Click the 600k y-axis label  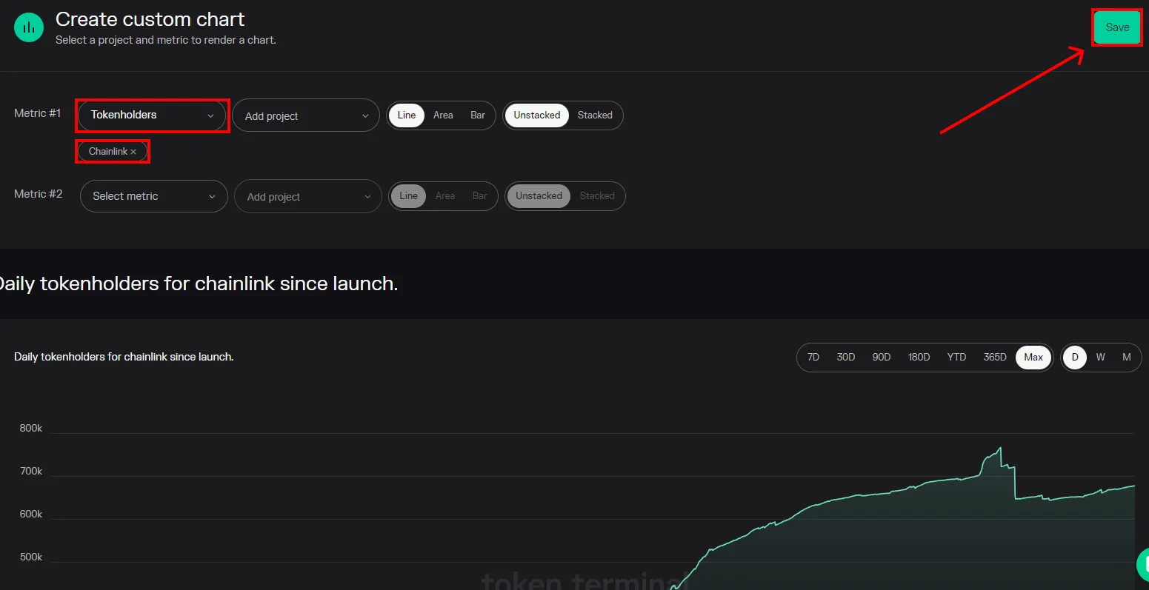coord(31,514)
